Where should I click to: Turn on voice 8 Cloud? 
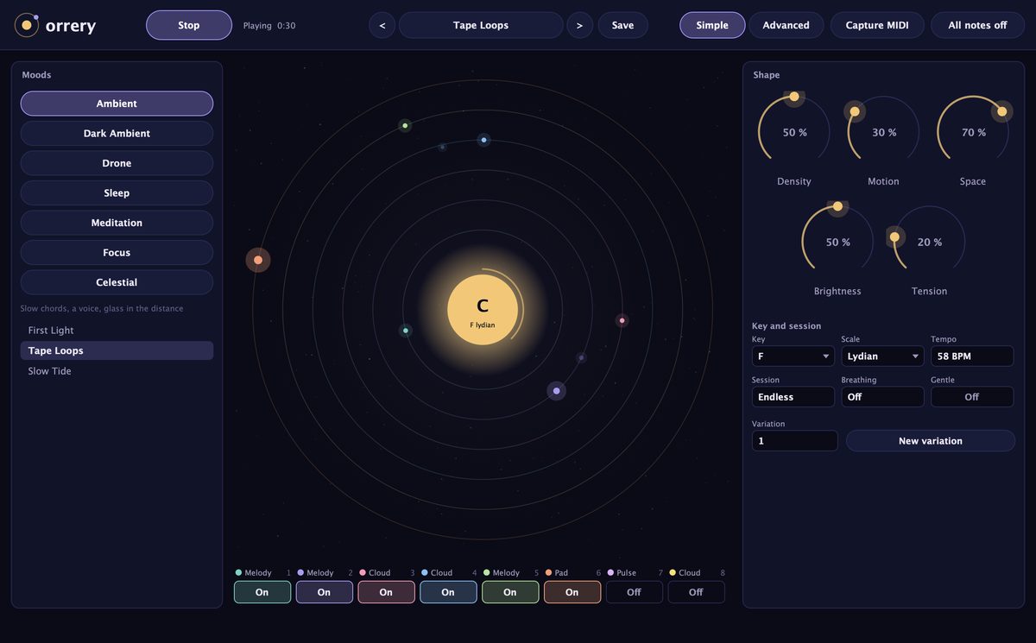[x=696, y=592]
